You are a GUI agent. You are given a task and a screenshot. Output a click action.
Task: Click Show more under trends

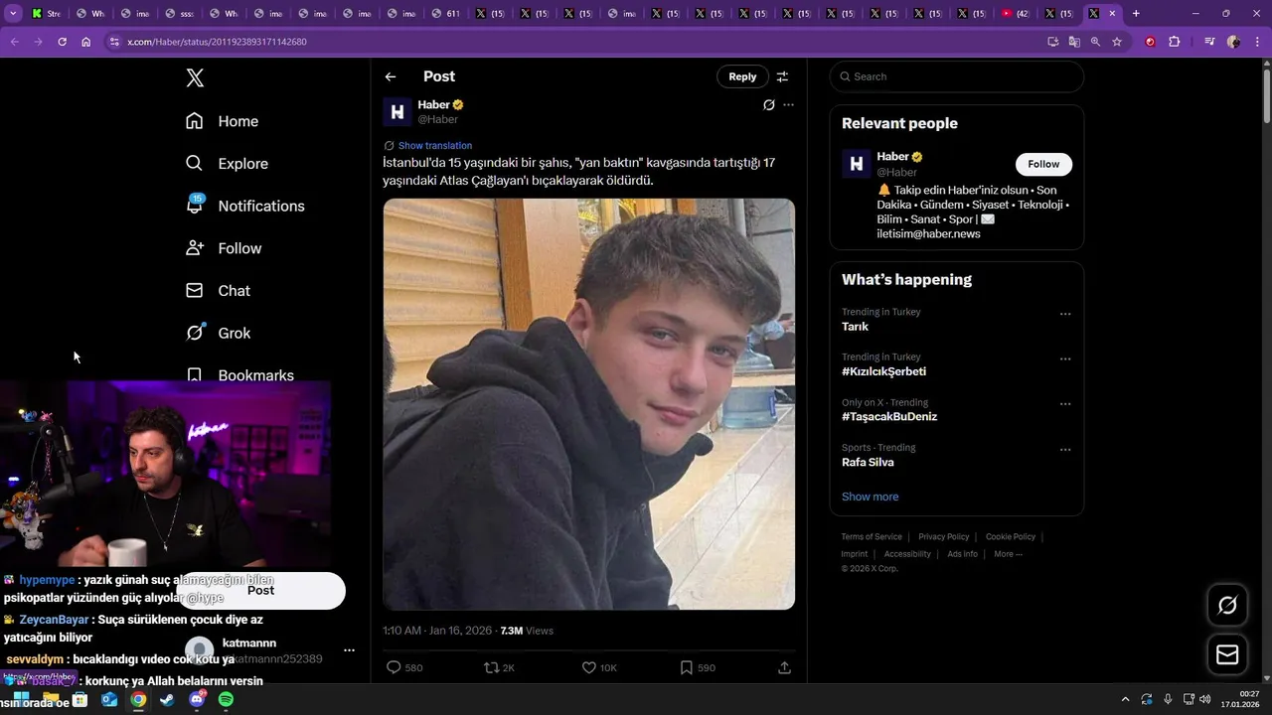pos(870,497)
